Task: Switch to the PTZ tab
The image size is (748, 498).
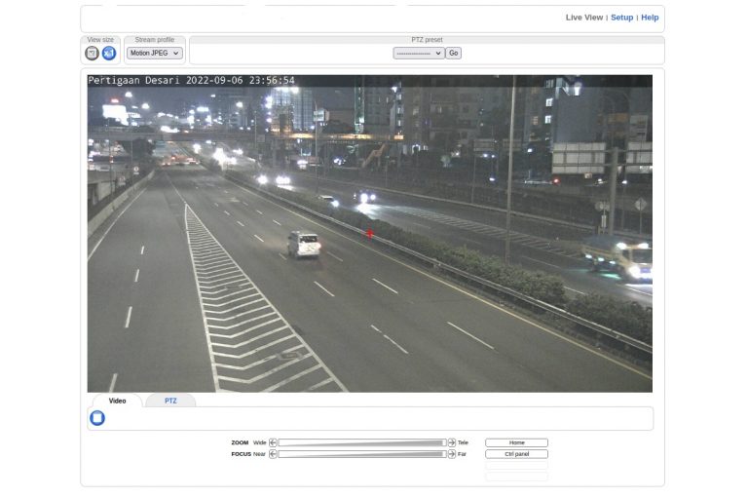Action: (170, 401)
